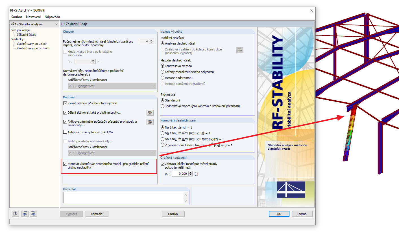
Task: Open the Nápověda menu
Action: (x=52, y=17)
